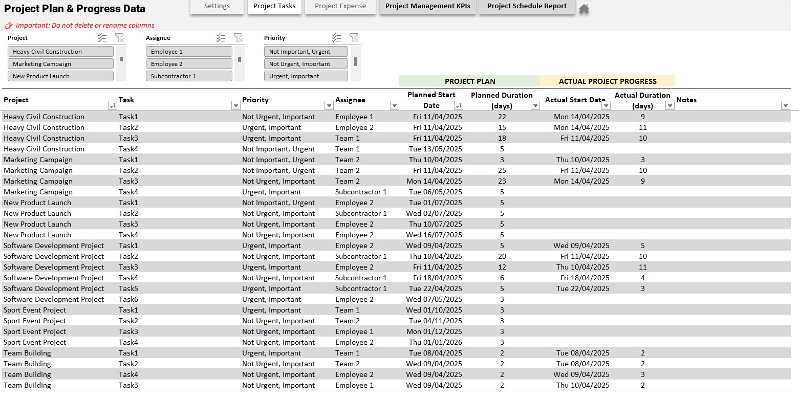Toggle the Urgent, Important slicer item
The image size is (799, 401).
coord(306,76)
